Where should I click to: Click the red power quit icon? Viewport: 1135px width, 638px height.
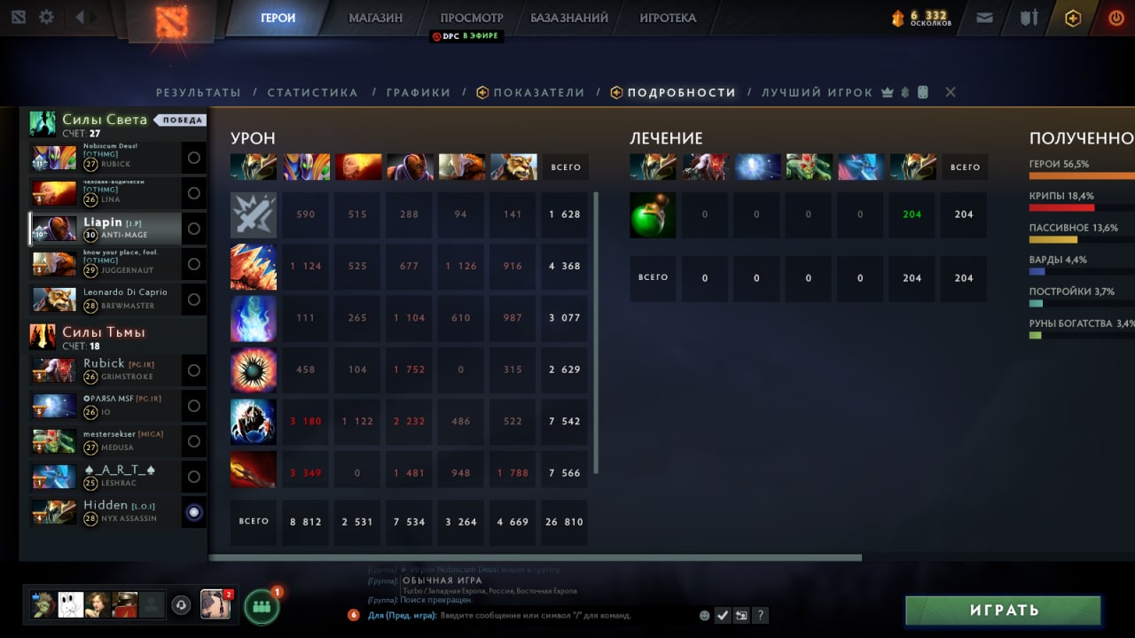[x=1115, y=17]
